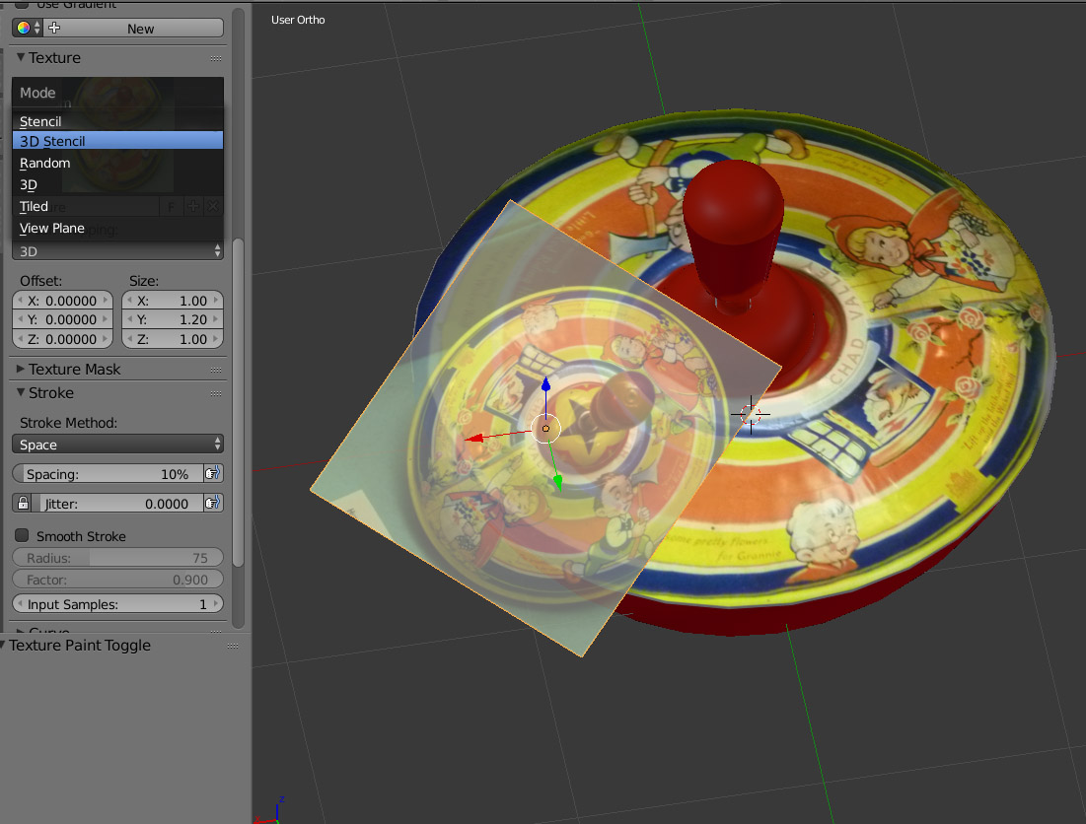Click the Size Z value field
Screen dimensions: 1086x824
pos(173,339)
